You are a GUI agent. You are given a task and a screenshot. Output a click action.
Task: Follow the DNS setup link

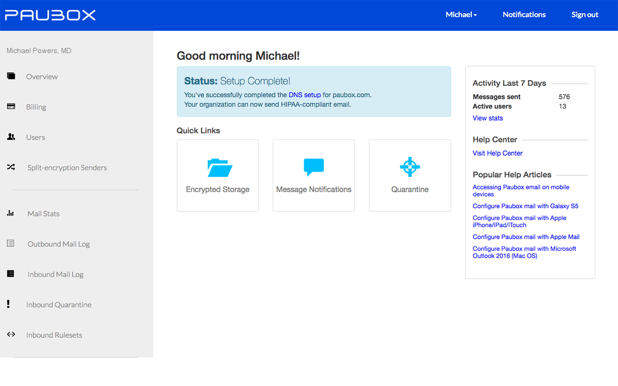305,95
